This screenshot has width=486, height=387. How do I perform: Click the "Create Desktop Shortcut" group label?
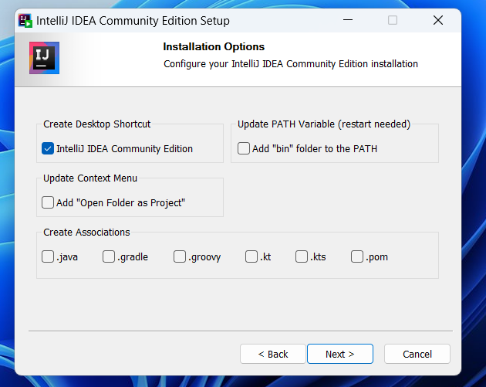point(96,124)
